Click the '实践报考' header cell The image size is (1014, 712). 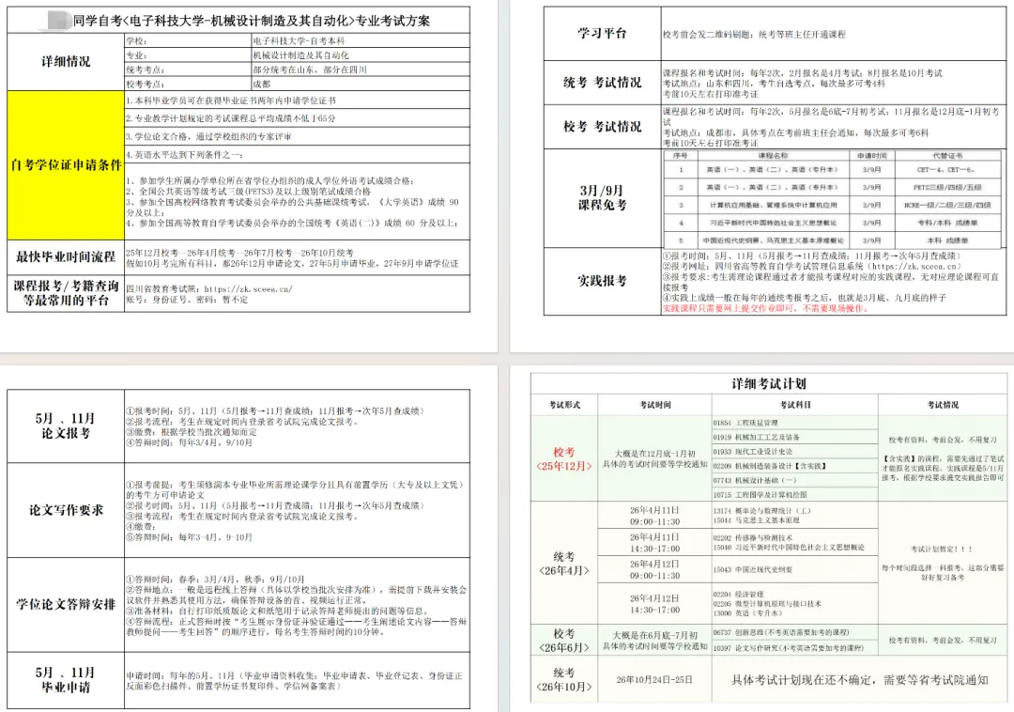(602, 281)
